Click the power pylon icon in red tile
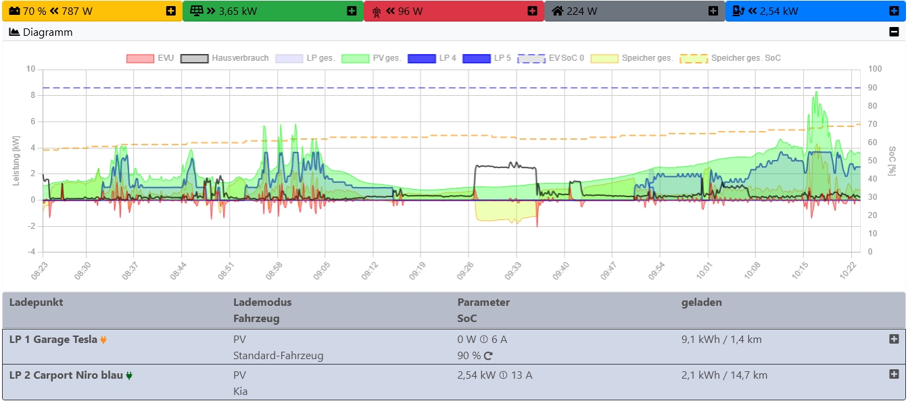The height and width of the screenshot is (401, 908). [x=377, y=11]
